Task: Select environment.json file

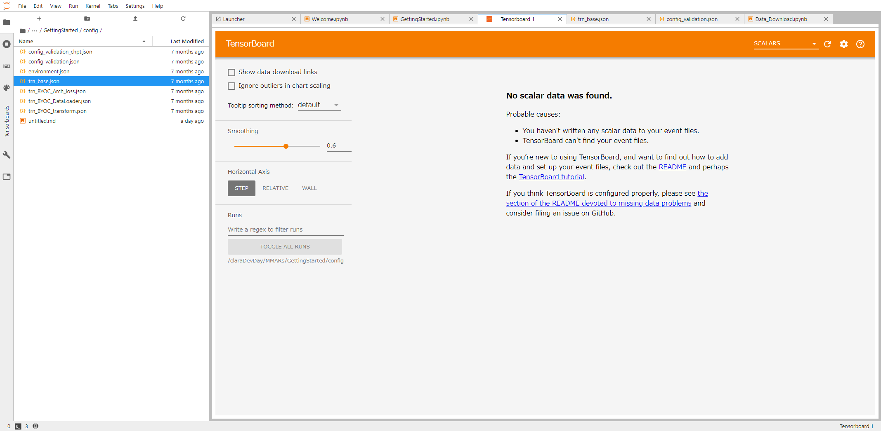Action: pyautogui.click(x=111, y=71)
